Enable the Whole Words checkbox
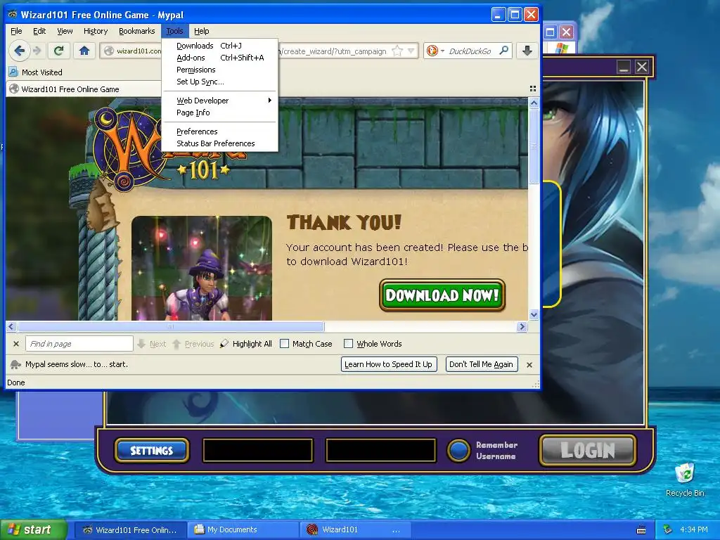This screenshot has width=720, height=540. click(x=349, y=343)
